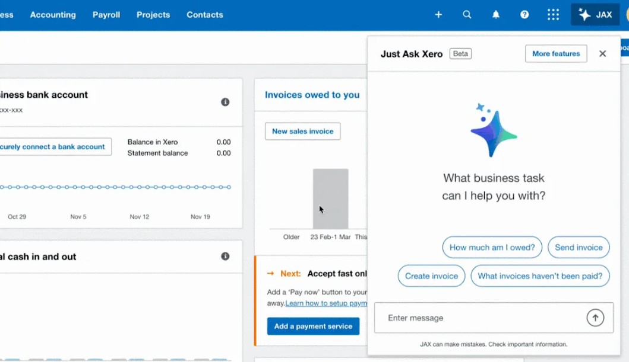Select "What invoices haven't been paid?" suggestion

pyautogui.click(x=540, y=276)
